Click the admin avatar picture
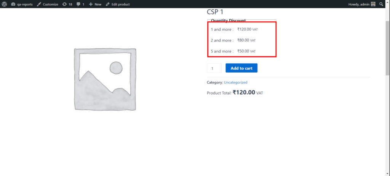Image resolution: width=390 pixels, height=176 pixels. click(373, 4)
